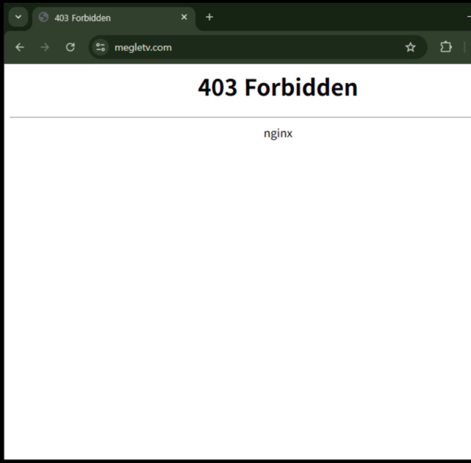Click the nginx text on the page
The width and height of the screenshot is (471, 463).
point(278,133)
